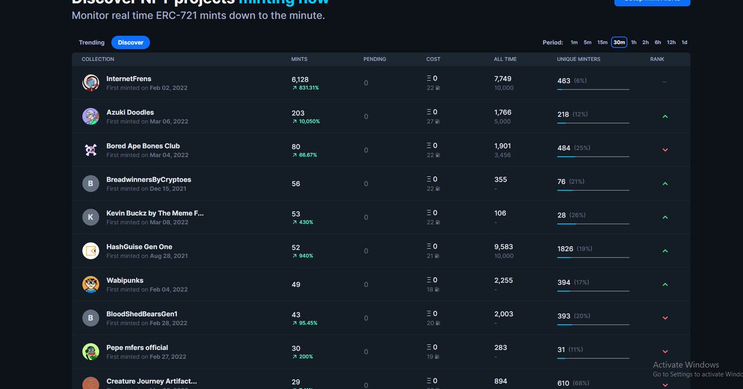Choose the 1d period
Viewport: 743px width, 389px height.
coord(684,43)
